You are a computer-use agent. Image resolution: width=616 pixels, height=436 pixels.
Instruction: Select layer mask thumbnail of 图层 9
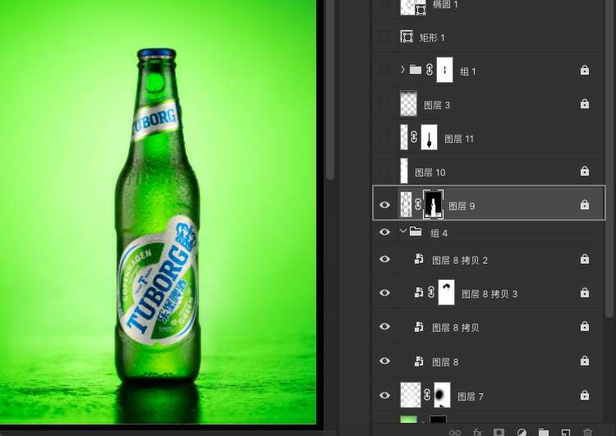433,204
